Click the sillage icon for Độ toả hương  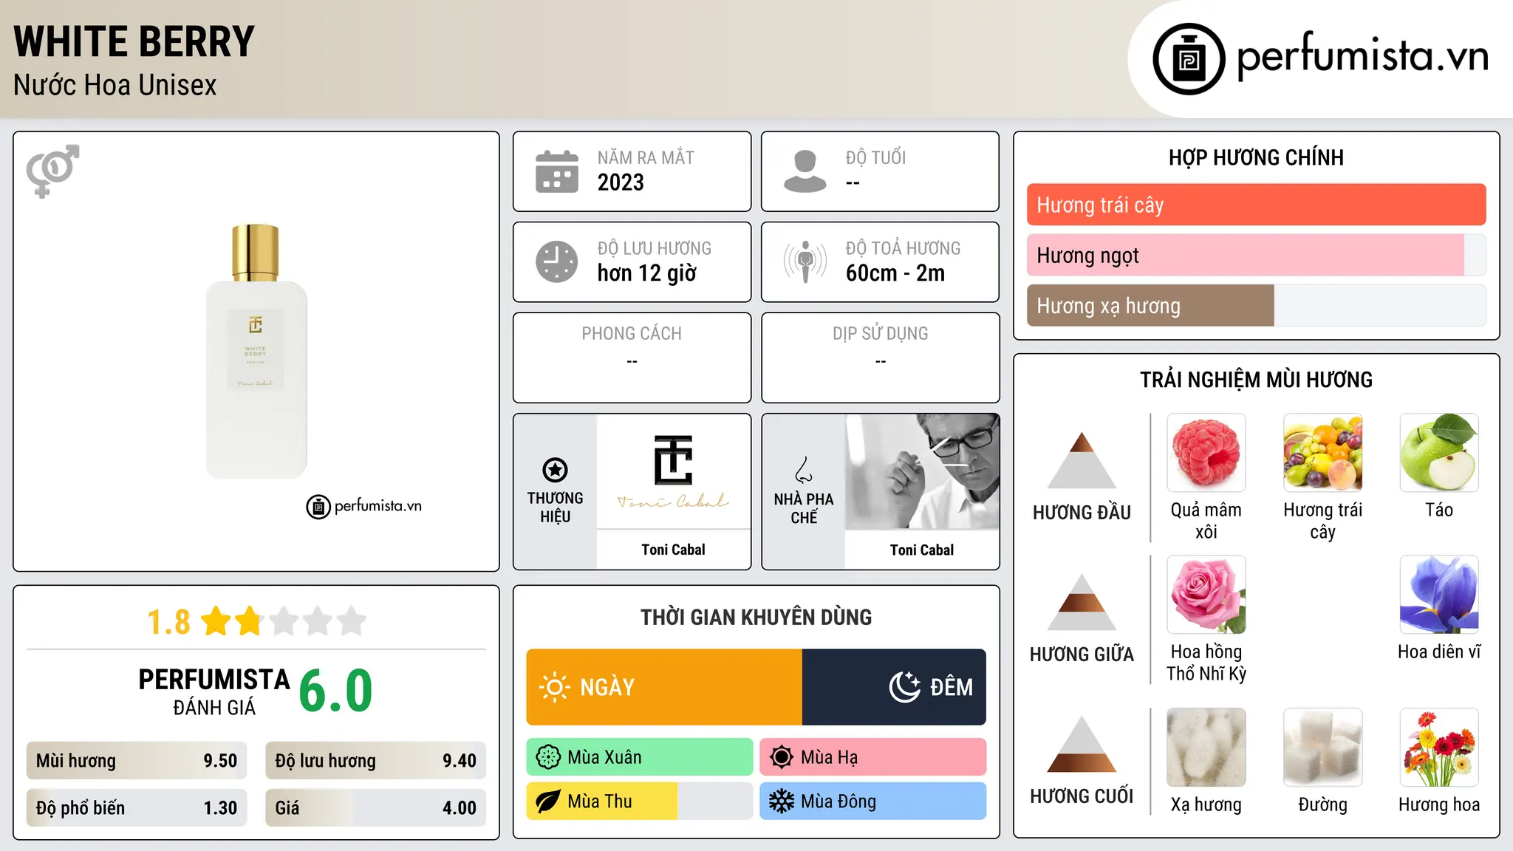805,262
